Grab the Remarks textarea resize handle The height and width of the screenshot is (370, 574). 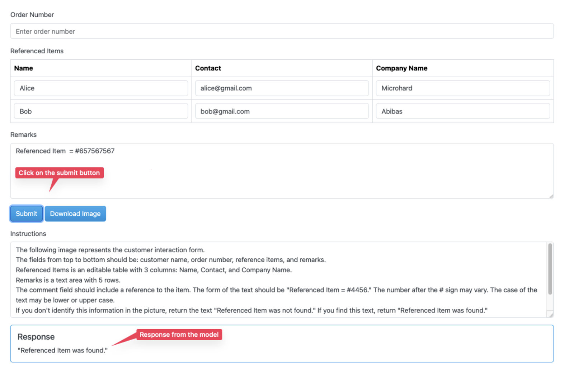click(x=551, y=196)
